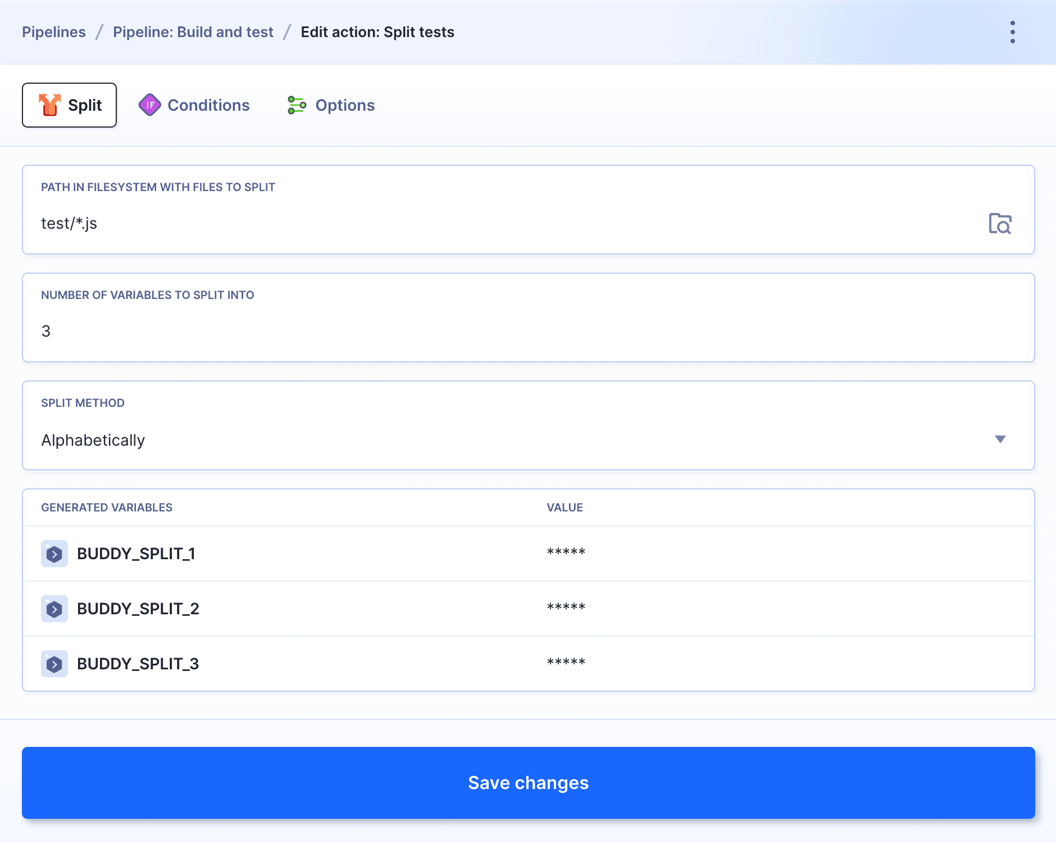
Task: Click the Save changes button
Action: [x=528, y=783]
